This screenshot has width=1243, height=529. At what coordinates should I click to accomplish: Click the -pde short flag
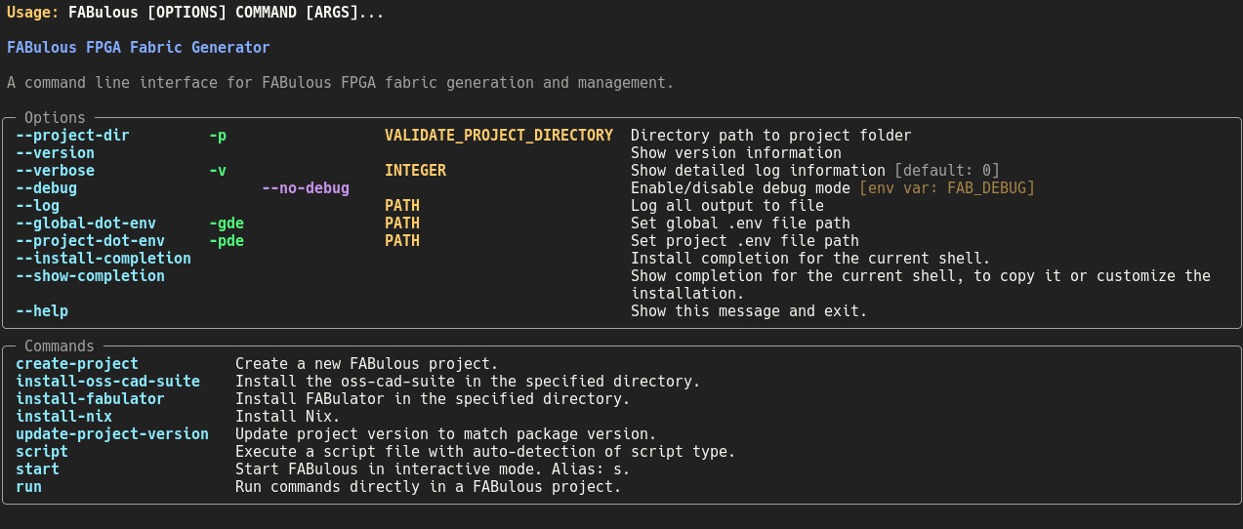[227, 241]
